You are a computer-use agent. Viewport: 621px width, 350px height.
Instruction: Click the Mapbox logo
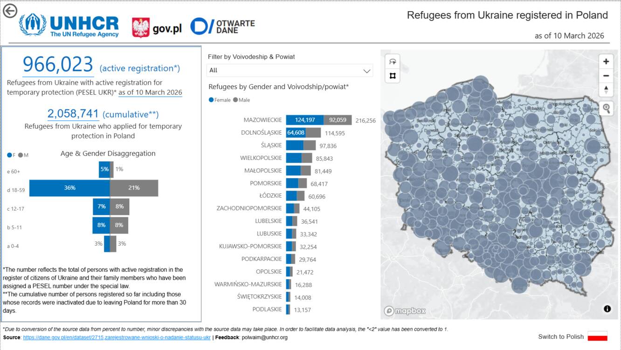[x=405, y=311]
